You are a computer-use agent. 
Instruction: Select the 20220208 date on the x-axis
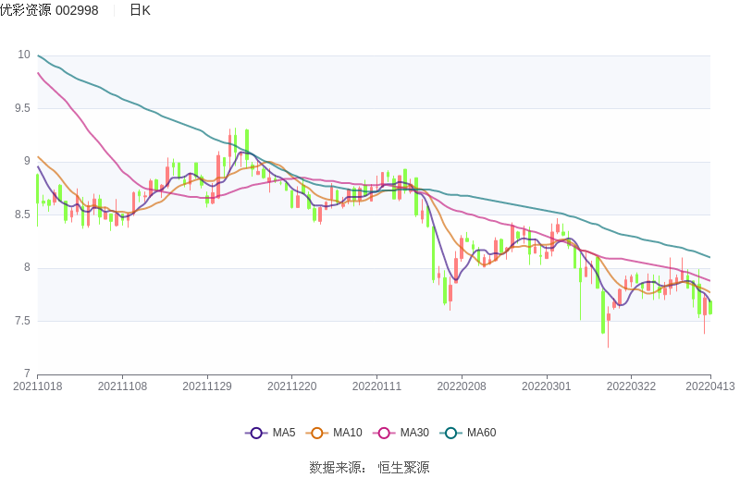[462, 386]
